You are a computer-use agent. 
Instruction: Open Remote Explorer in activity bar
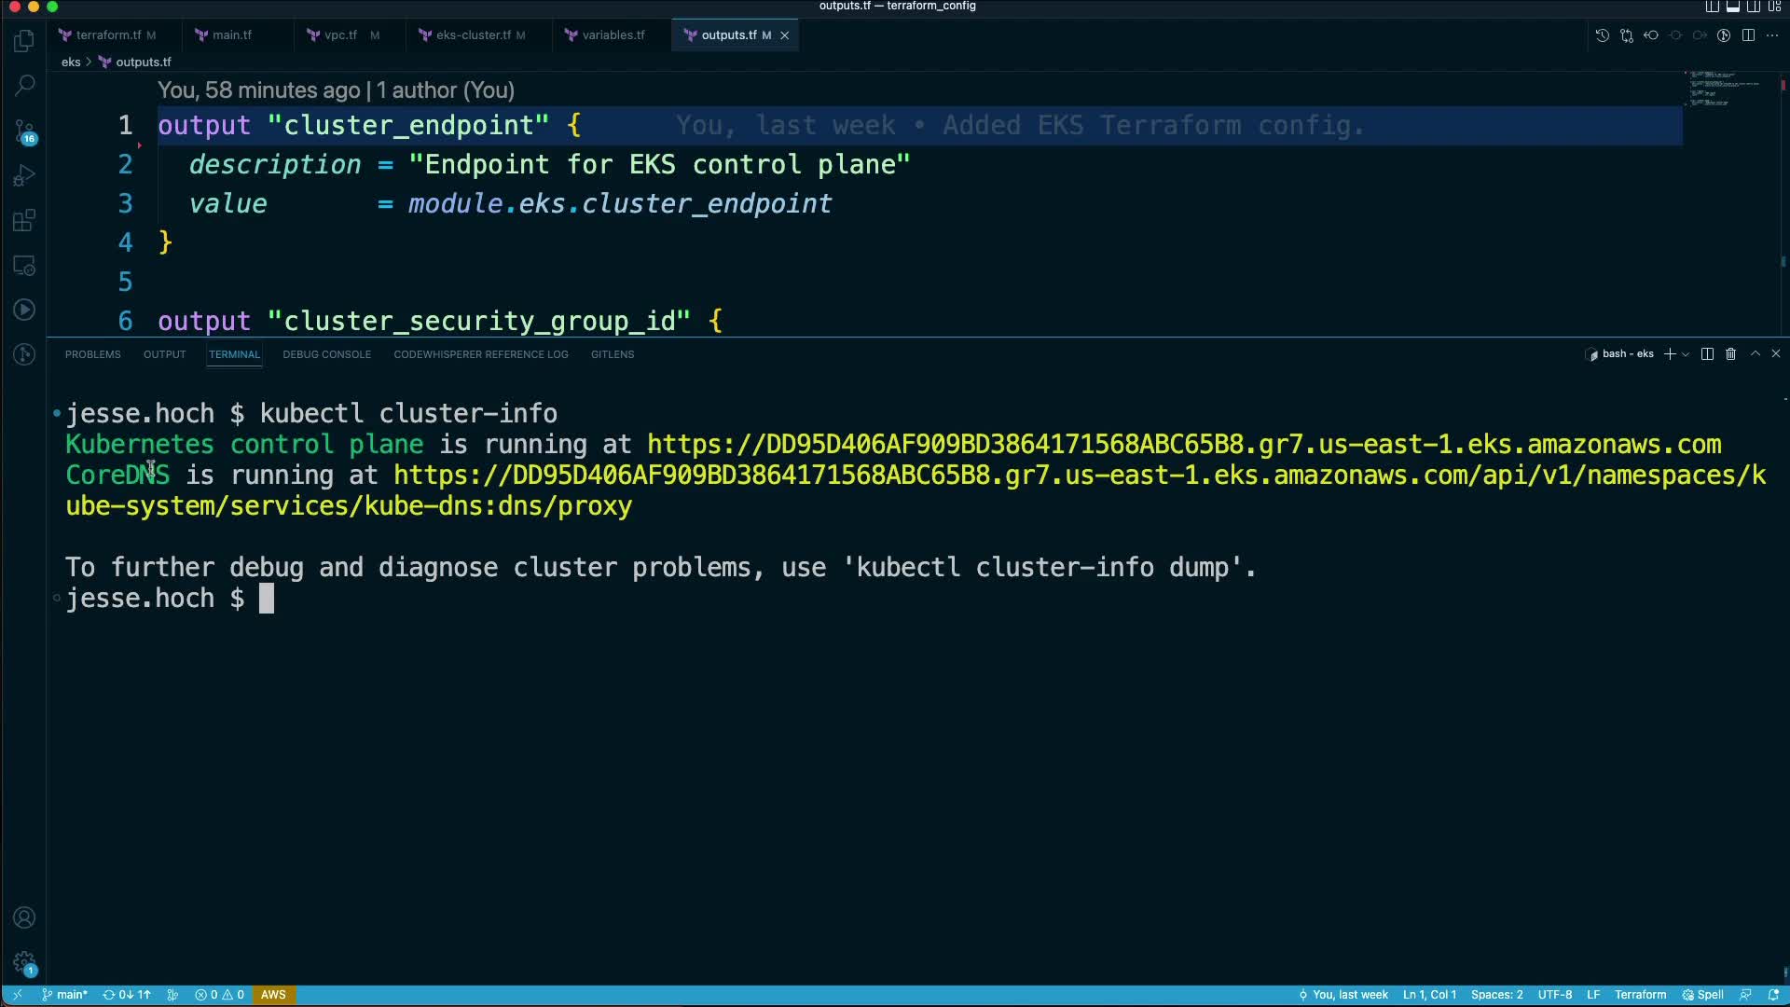pyautogui.click(x=25, y=266)
